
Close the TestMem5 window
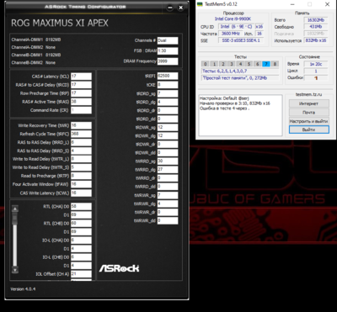coord(327,4)
